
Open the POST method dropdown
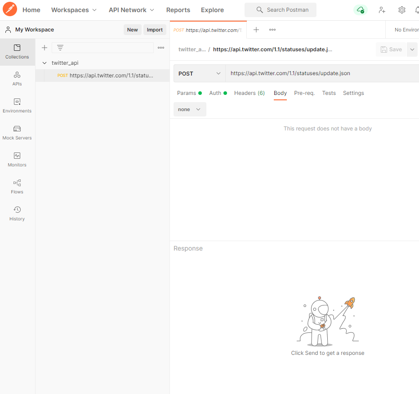200,73
